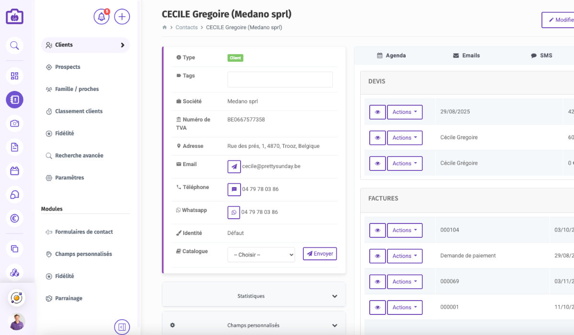This screenshot has width=574, height=335.
Task: Click the plus icon to add new
Action: [122, 17]
